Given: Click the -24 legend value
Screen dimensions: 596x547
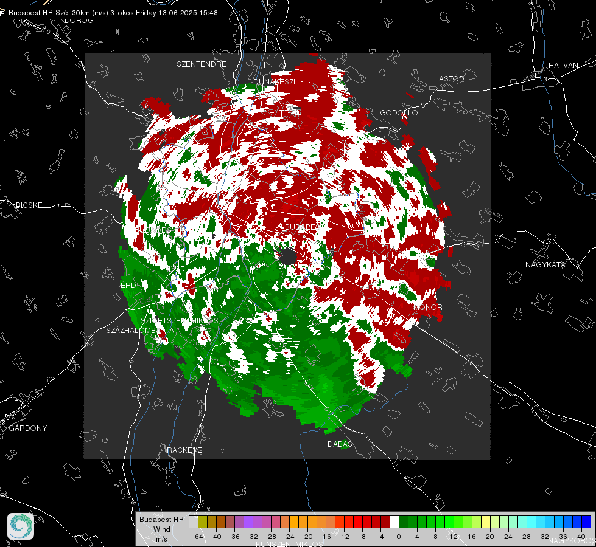Looking at the screenshot, I should coord(289,537).
